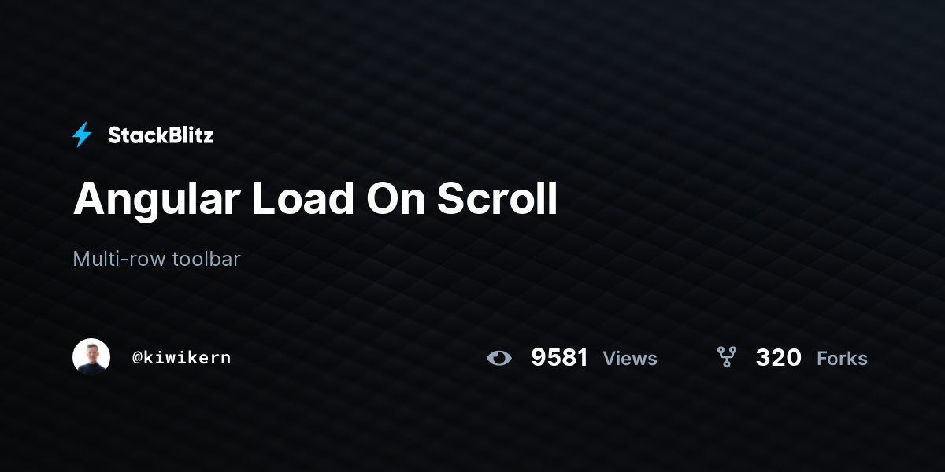945x472 pixels.
Task: Open the @kiwikern username link
Action: click(182, 357)
